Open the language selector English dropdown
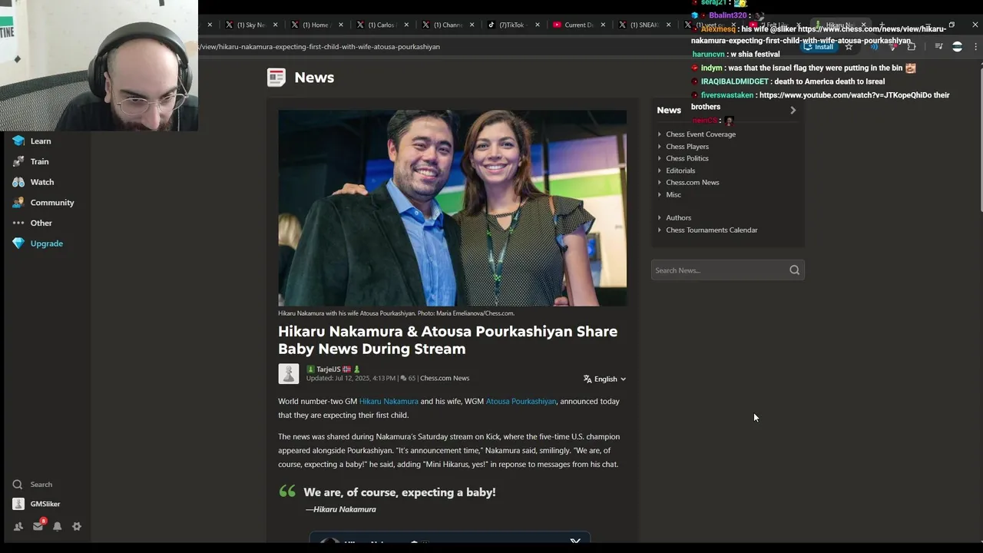This screenshot has height=553, width=983. pos(604,379)
